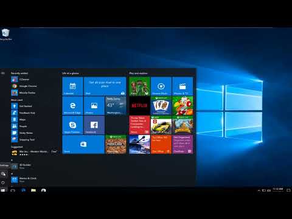Open Alarms & Clock in app list

[x=35, y=179]
